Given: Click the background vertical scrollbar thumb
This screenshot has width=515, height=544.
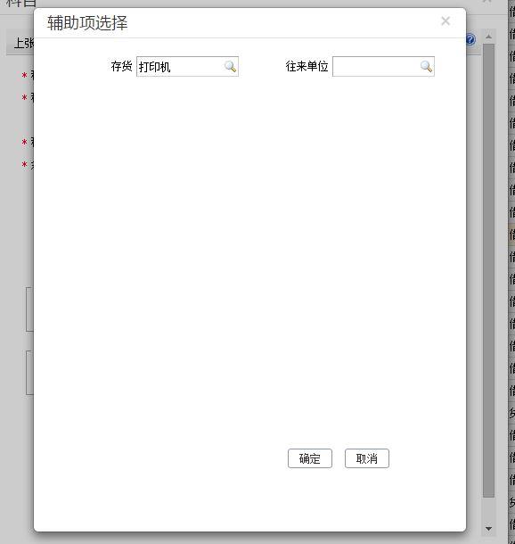Looking at the screenshot, I should coord(488,270).
